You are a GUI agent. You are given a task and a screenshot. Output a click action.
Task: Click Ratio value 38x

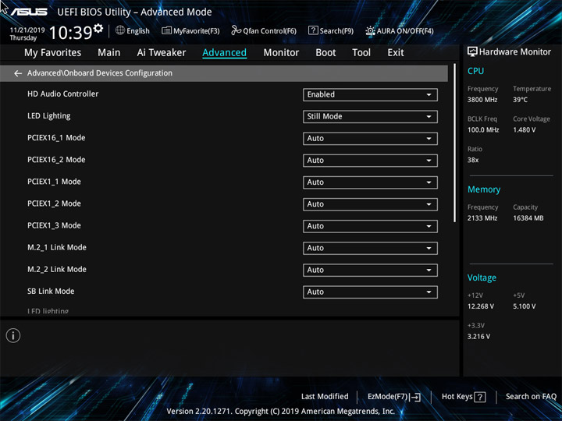473,160
